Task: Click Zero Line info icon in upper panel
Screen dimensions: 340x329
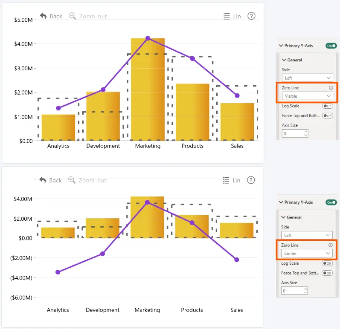Action: coord(331,87)
